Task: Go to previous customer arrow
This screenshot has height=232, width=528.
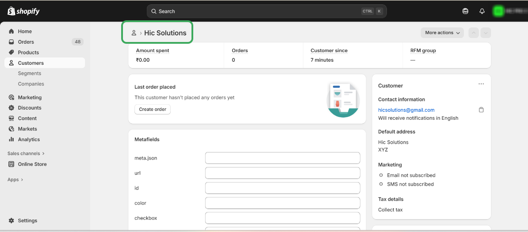Action: pos(474,33)
